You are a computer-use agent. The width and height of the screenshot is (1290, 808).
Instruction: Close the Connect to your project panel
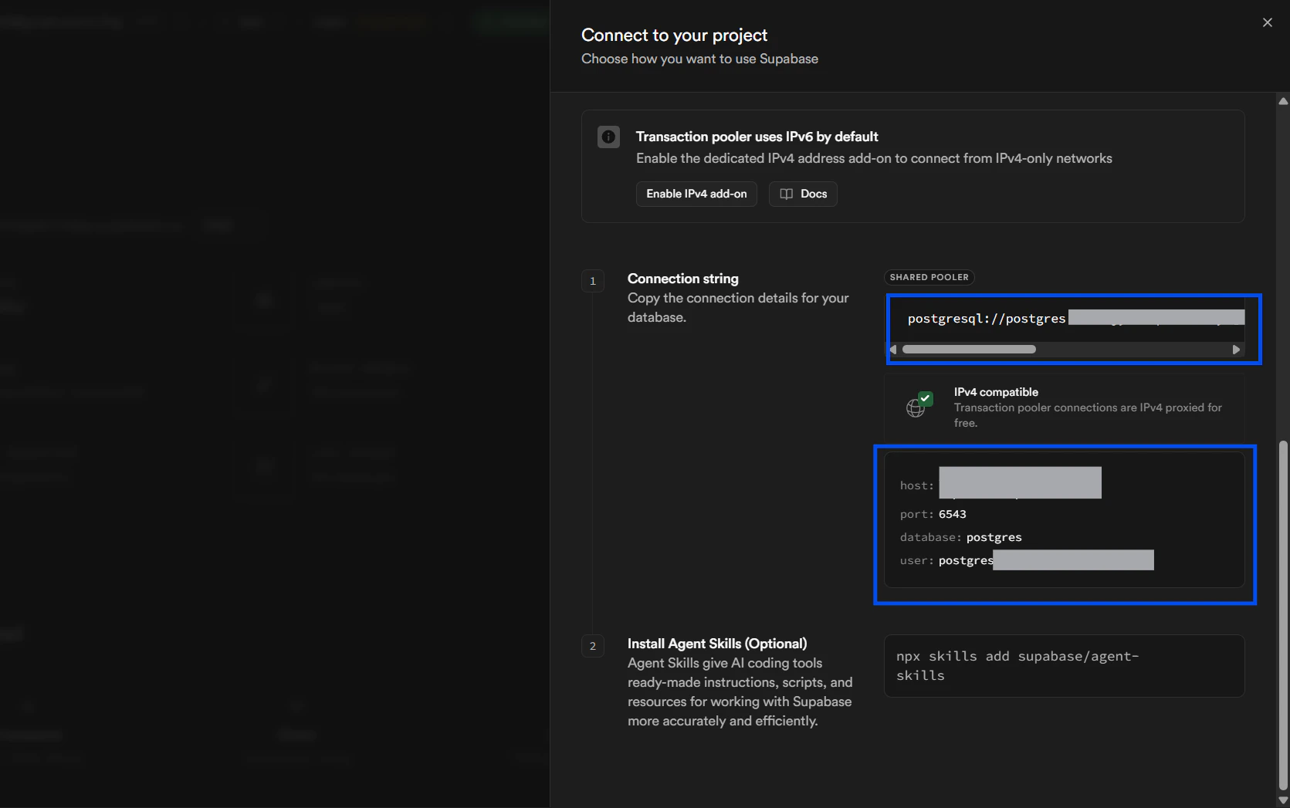click(x=1267, y=22)
